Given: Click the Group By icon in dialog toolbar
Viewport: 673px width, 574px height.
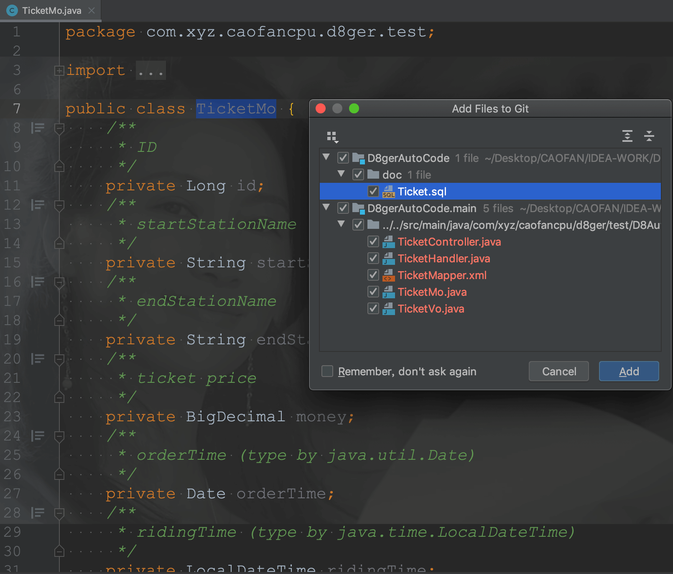Looking at the screenshot, I should pyautogui.click(x=333, y=137).
